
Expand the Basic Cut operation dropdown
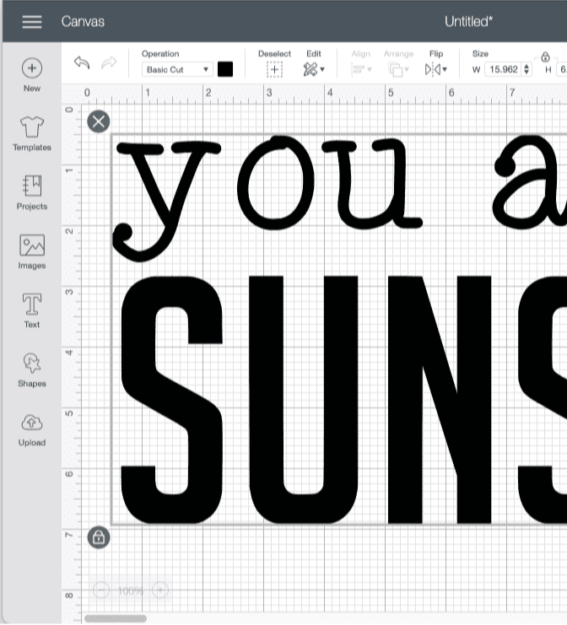coord(177,70)
